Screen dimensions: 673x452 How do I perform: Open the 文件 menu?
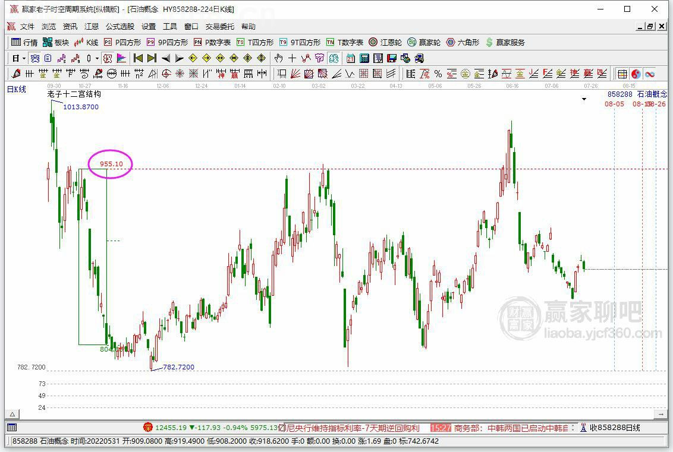click(27, 27)
